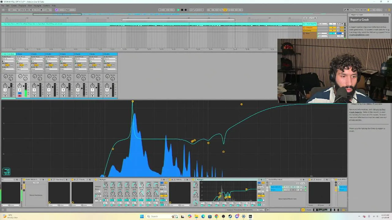The image size is (392, 220).
Task: Click the Link button in control bar
Action: (11, 10)
